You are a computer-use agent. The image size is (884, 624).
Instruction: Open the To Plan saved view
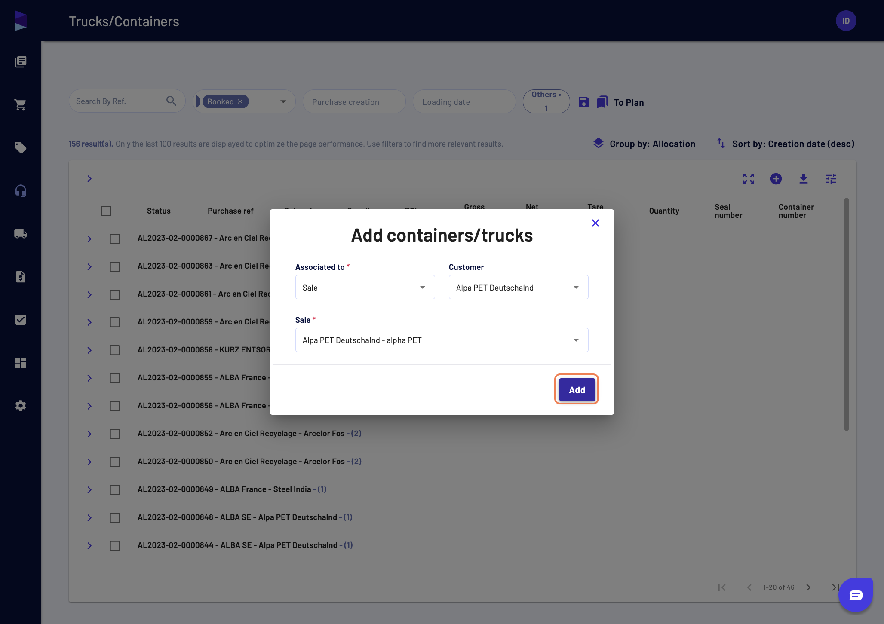pos(620,102)
